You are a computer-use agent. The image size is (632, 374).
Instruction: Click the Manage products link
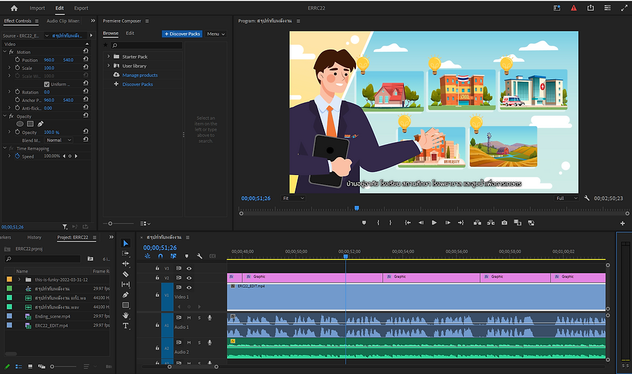(x=140, y=75)
